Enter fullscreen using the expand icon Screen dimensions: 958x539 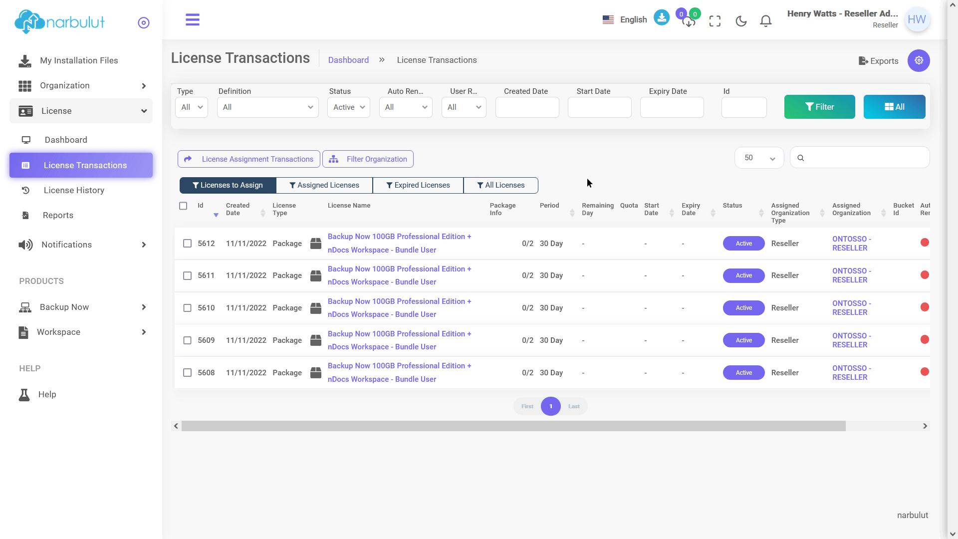point(715,21)
